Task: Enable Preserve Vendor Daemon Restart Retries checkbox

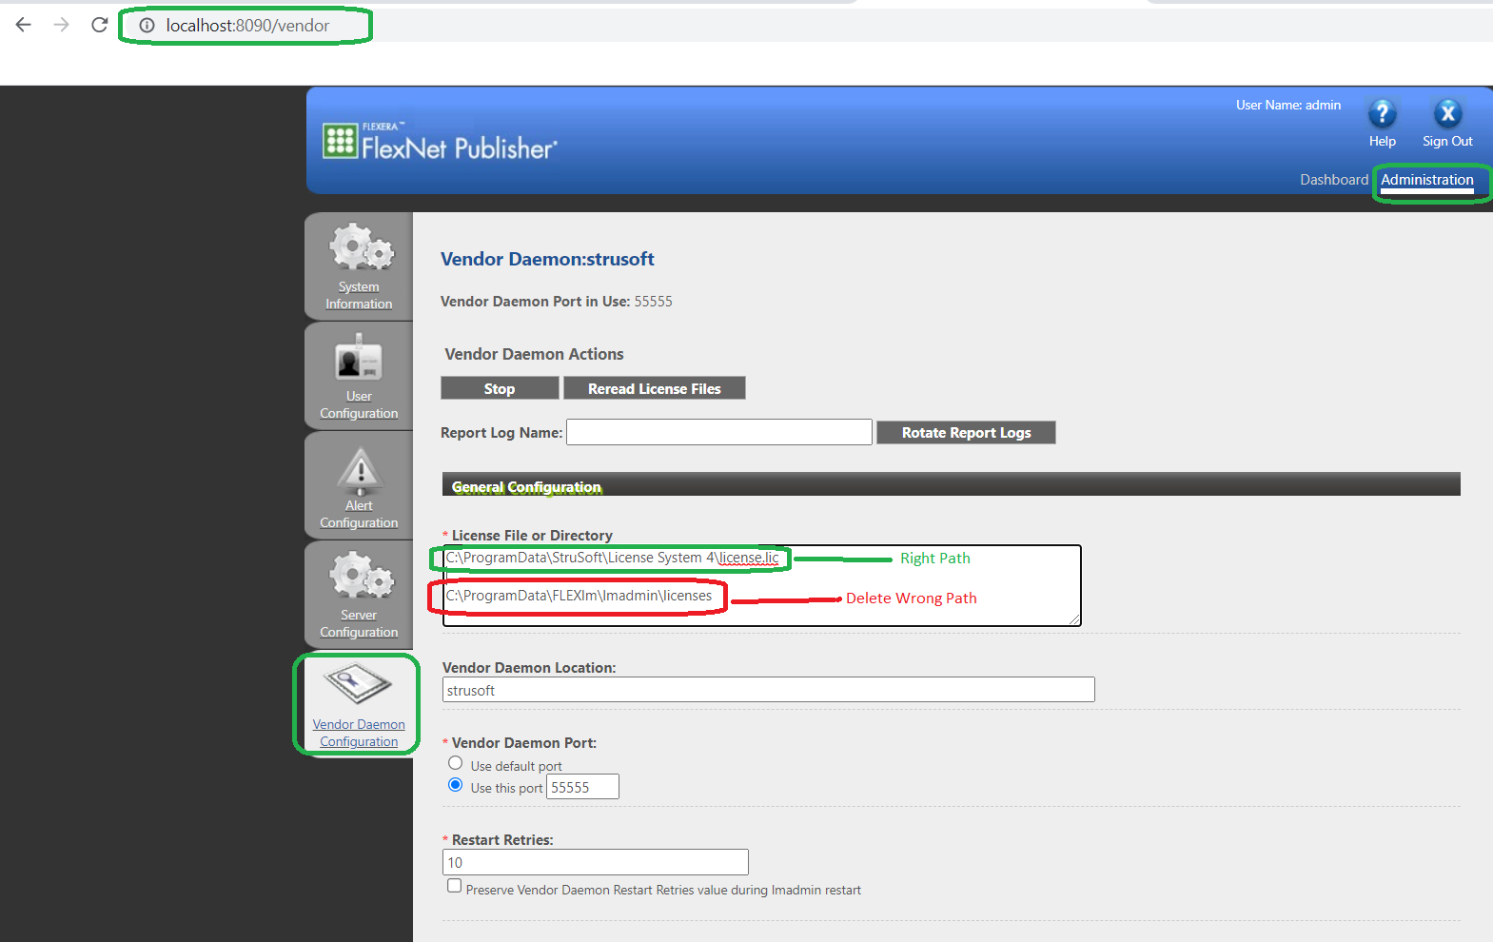Action: [455, 886]
